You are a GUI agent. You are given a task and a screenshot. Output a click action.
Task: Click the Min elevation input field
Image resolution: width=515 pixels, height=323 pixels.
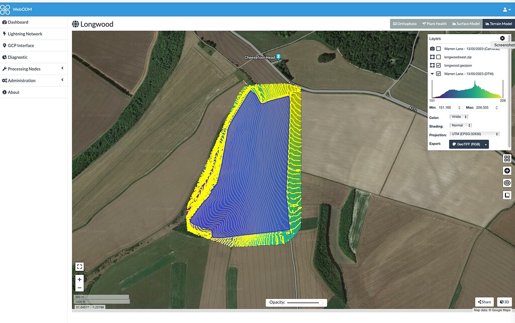point(447,107)
